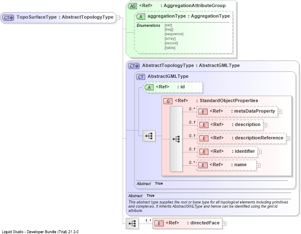Click the [sequence] enumeration value

(174, 34)
